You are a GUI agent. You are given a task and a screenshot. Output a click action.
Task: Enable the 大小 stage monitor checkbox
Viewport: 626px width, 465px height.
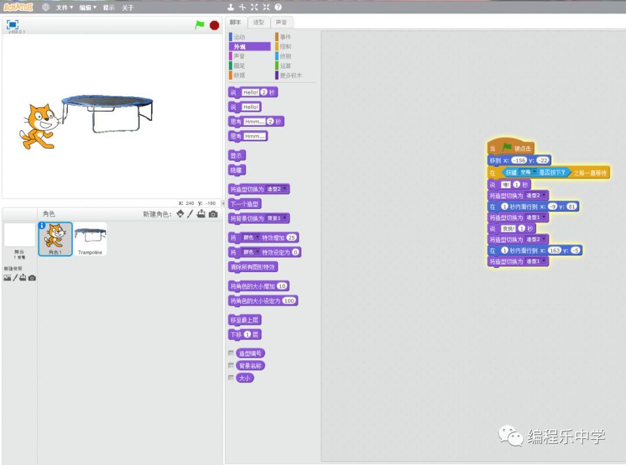pos(231,378)
